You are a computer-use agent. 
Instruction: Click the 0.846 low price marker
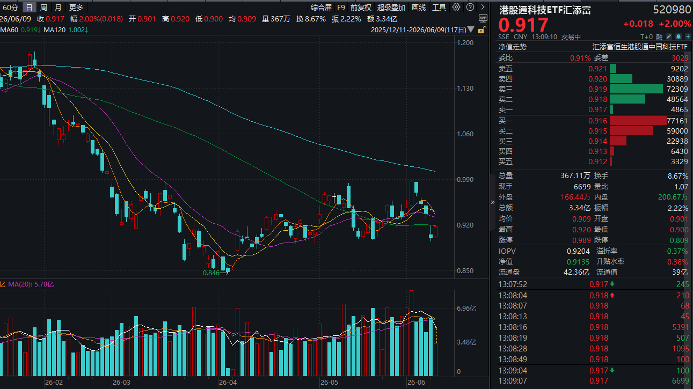(211, 273)
